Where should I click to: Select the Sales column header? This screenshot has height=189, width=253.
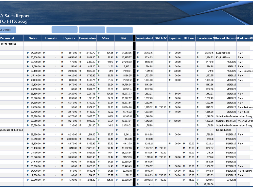click(x=33, y=38)
